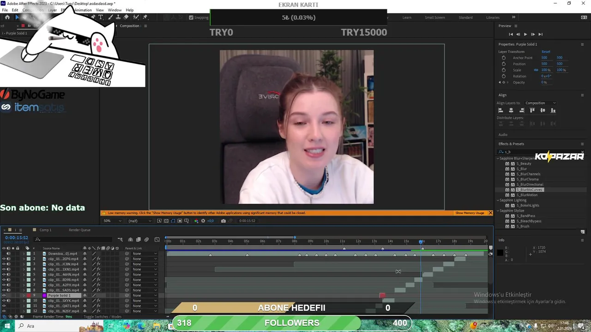591x332 pixels.
Task: Hide layer 2 clip_01...2EP0.mp4 video
Action: coord(4,259)
